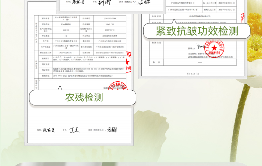Select the '保质期/限用日期' label cell

(x=86, y=30)
